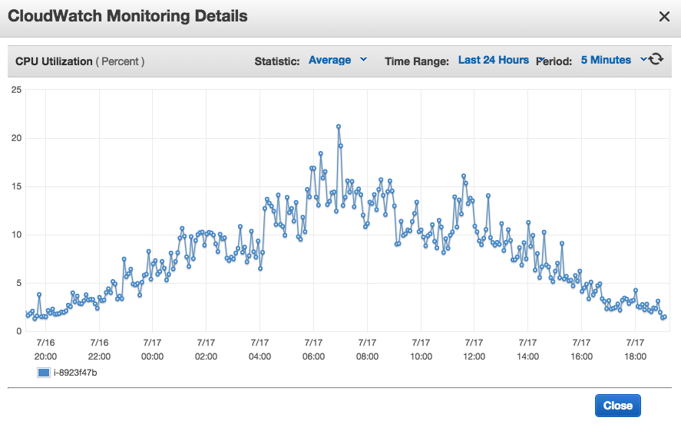Screen dimensions: 681x424
Task: Click the 7/17 08:00 axis label
Action: pyautogui.click(x=367, y=350)
